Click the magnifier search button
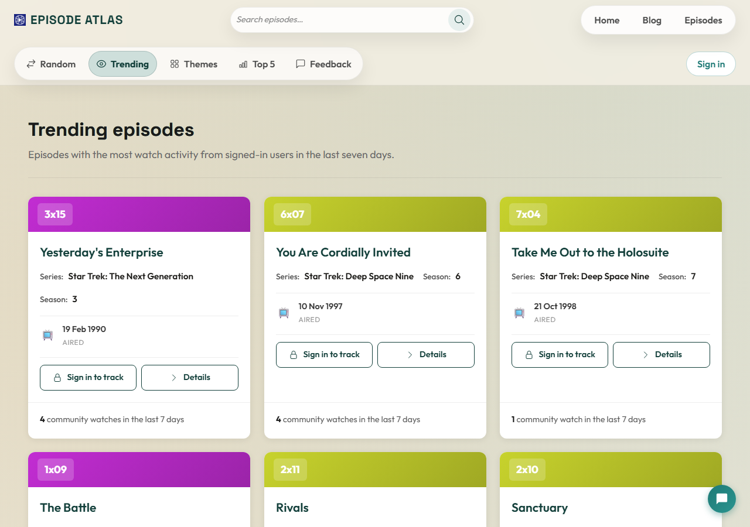This screenshot has width=750, height=527. click(459, 20)
